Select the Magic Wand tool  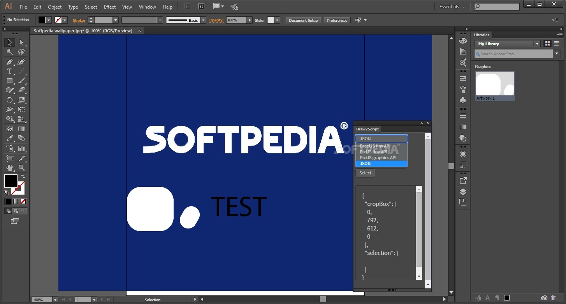[x=10, y=52]
